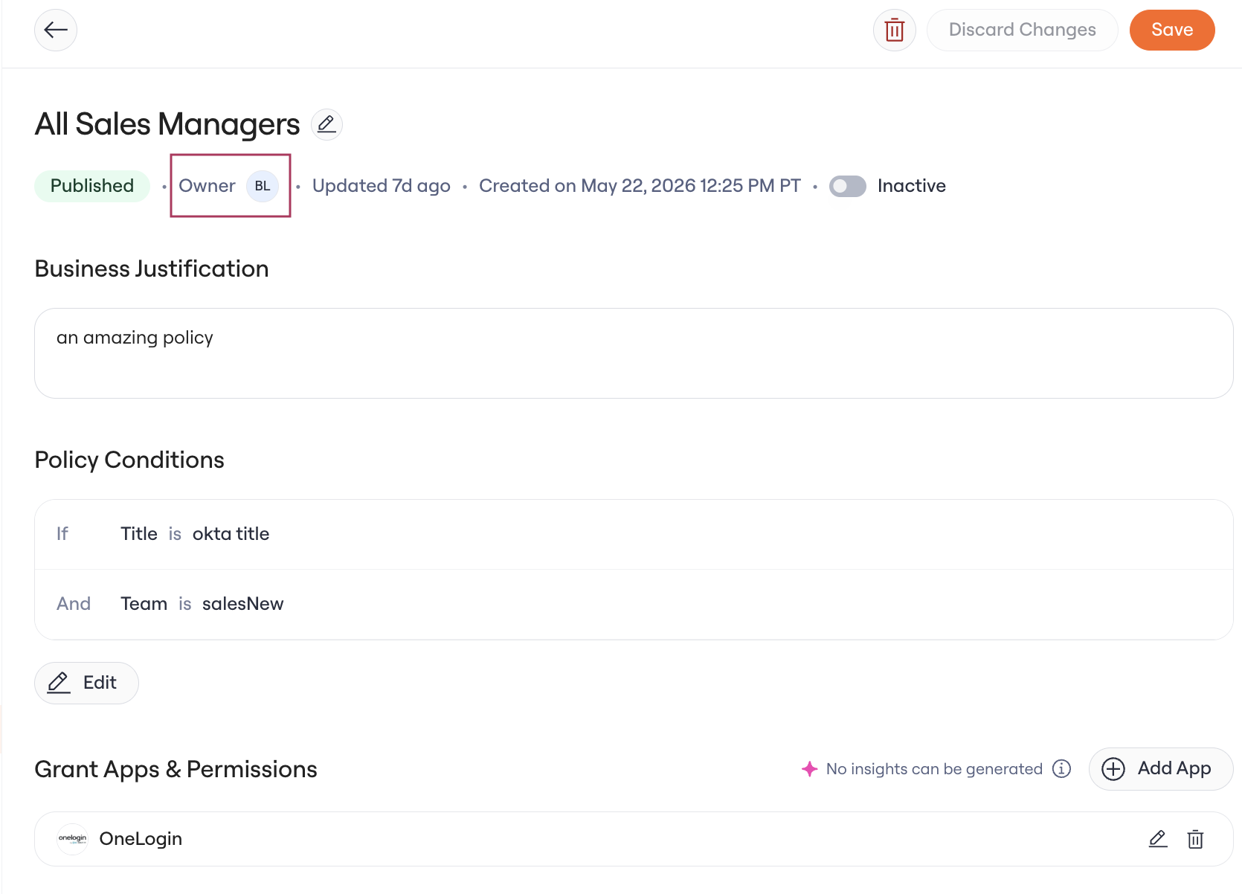Save the policy changes

point(1172,30)
